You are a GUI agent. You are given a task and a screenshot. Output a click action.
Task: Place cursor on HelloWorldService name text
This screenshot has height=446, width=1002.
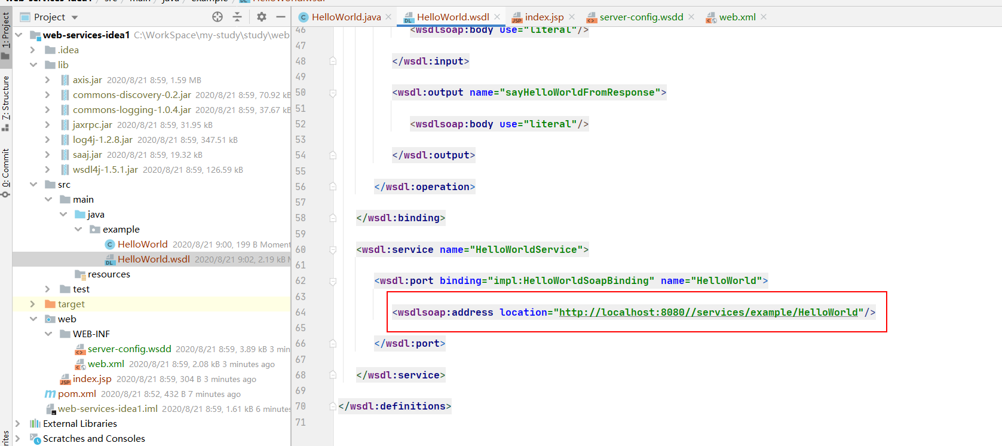pyautogui.click(x=526, y=249)
